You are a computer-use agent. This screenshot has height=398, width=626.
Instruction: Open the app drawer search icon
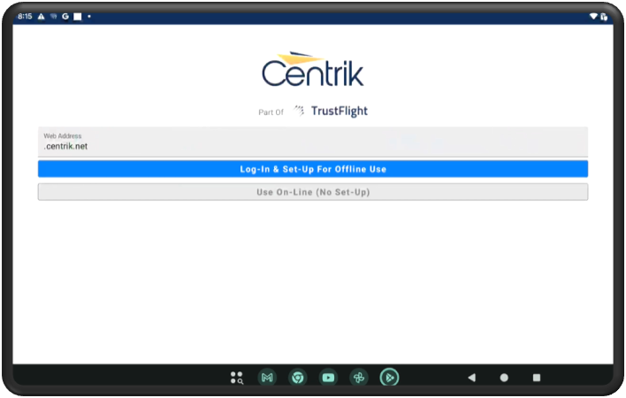point(236,378)
